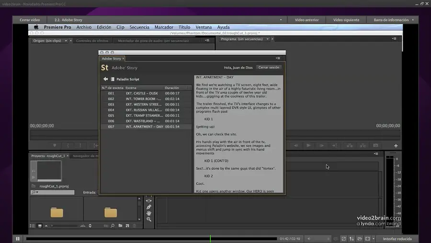Open the Ventana menu
The height and width of the screenshot is (243, 431).
click(204, 27)
